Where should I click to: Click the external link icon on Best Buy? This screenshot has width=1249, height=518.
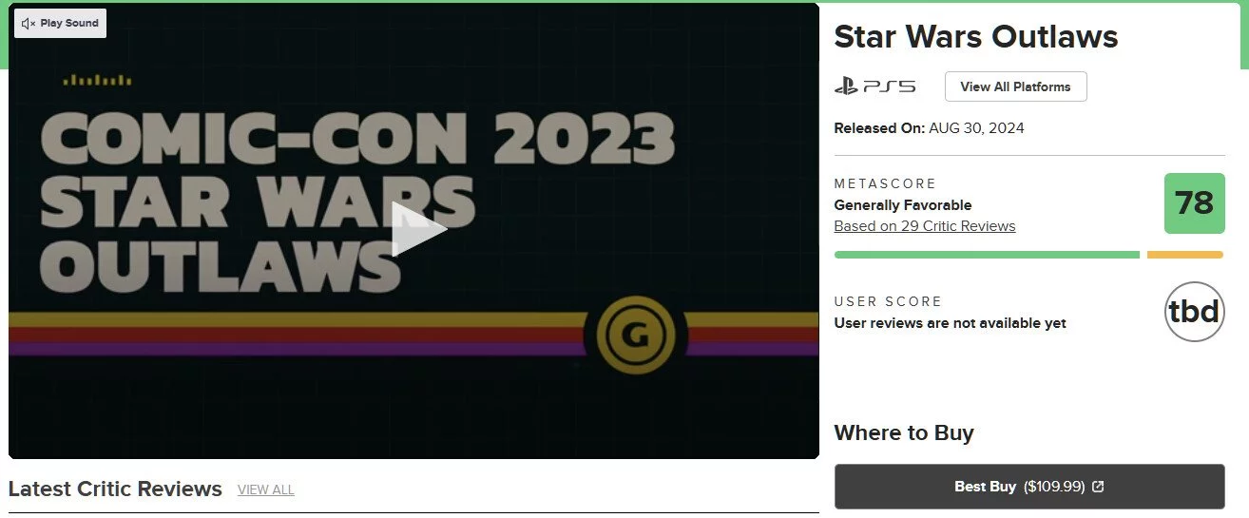point(1098,487)
